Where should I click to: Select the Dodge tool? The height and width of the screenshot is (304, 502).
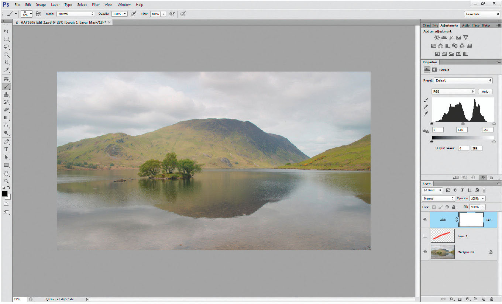(x=6, y=133)
